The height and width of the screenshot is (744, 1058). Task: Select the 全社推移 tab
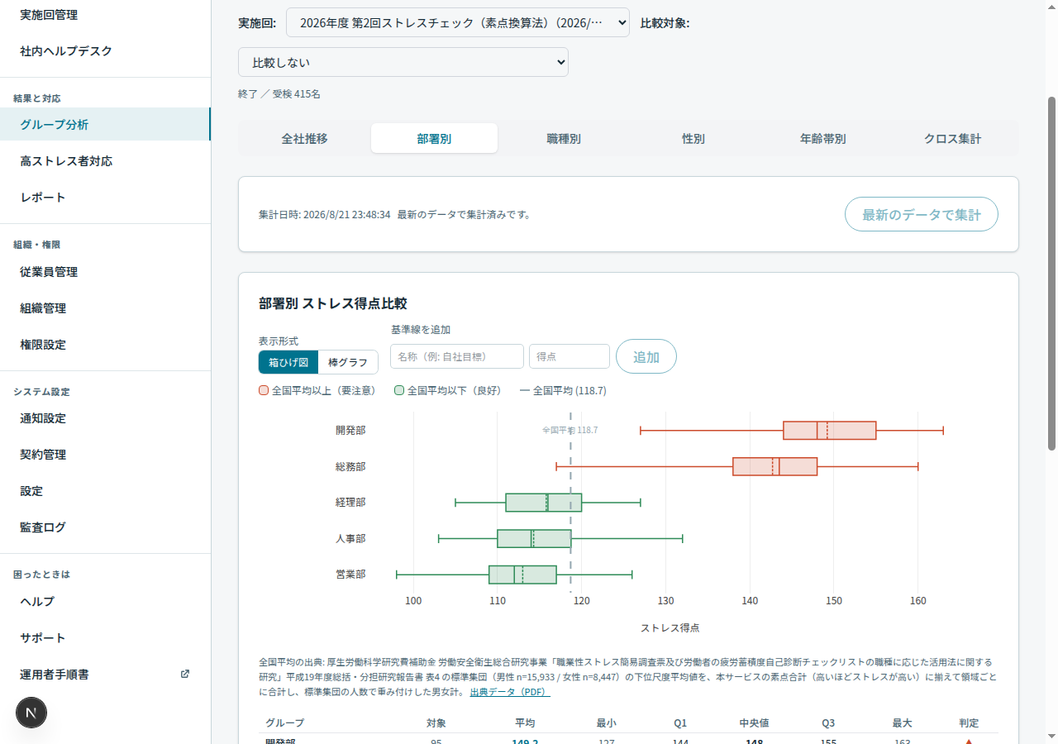[x=304, y=139]
